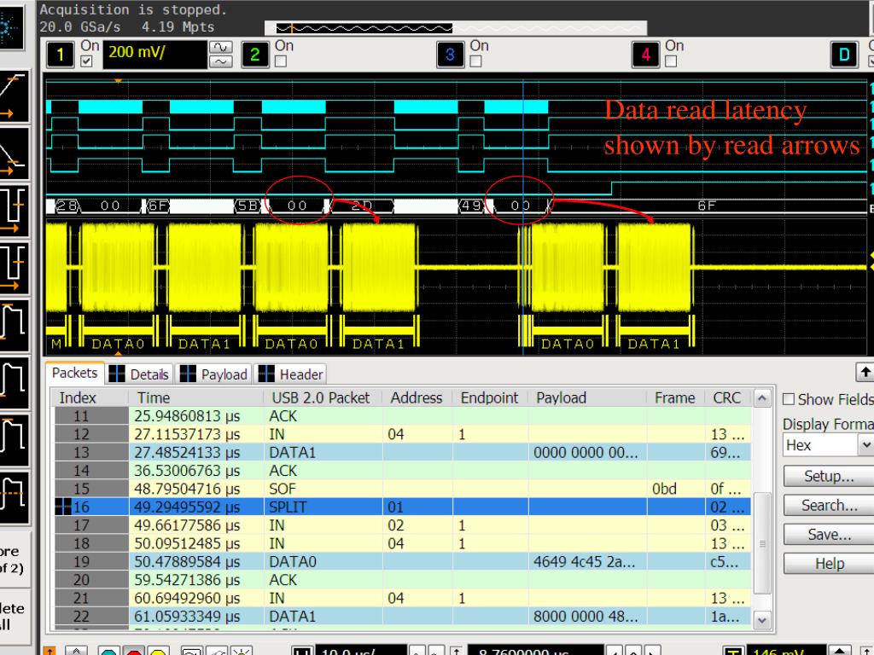The width and height of the screenshot is (874, 655).
Task: Click the 200 mV/ vertical scale field
Action: (154, 55)
